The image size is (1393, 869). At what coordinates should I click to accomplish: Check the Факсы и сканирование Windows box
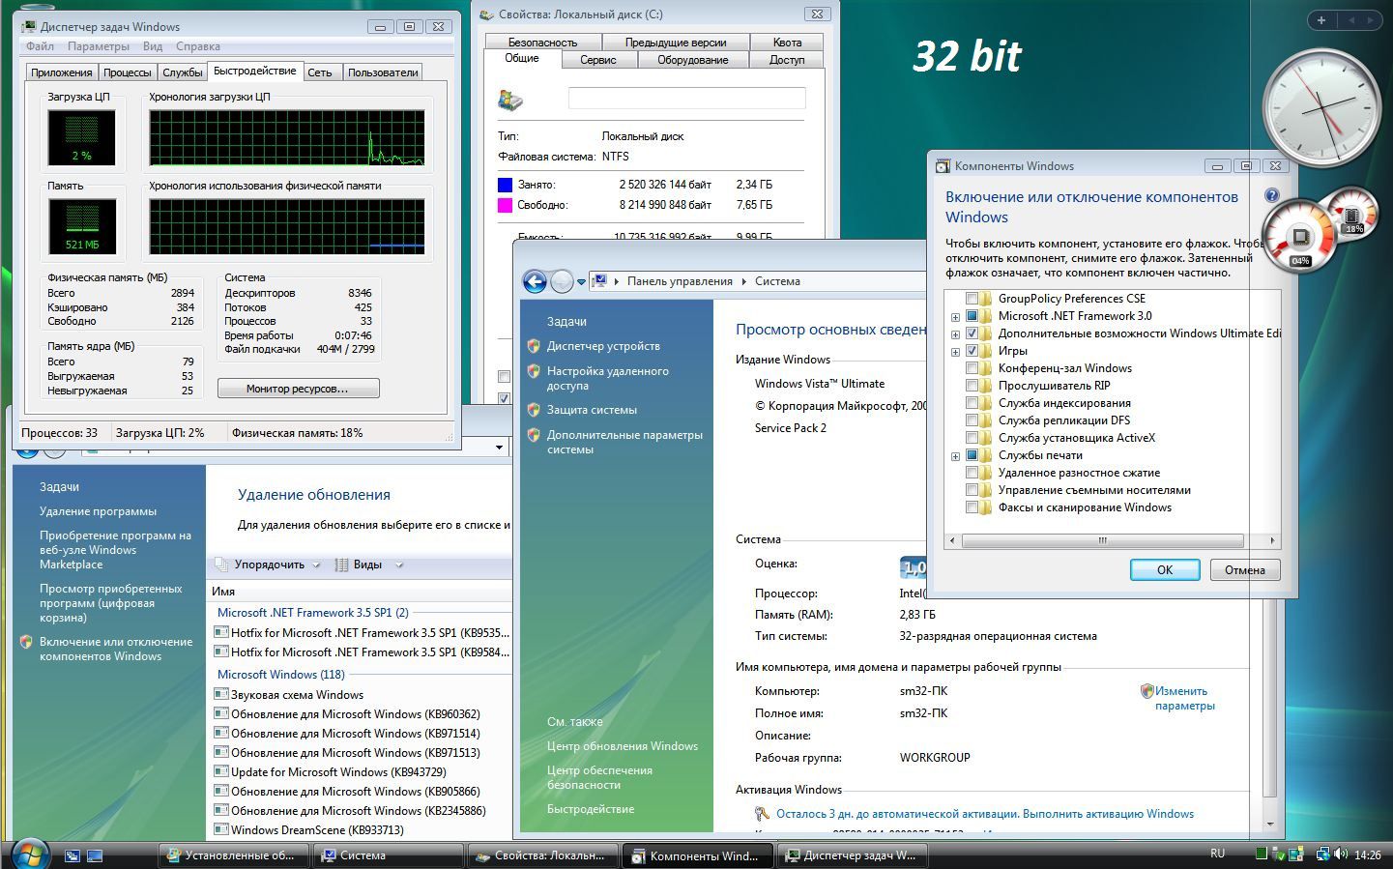click(x=972, y=507)
